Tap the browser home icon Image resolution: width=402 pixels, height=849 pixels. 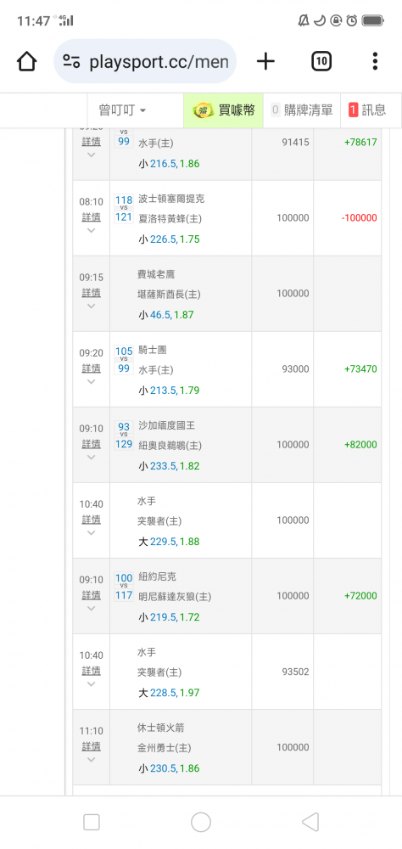(x=26, y=61)
